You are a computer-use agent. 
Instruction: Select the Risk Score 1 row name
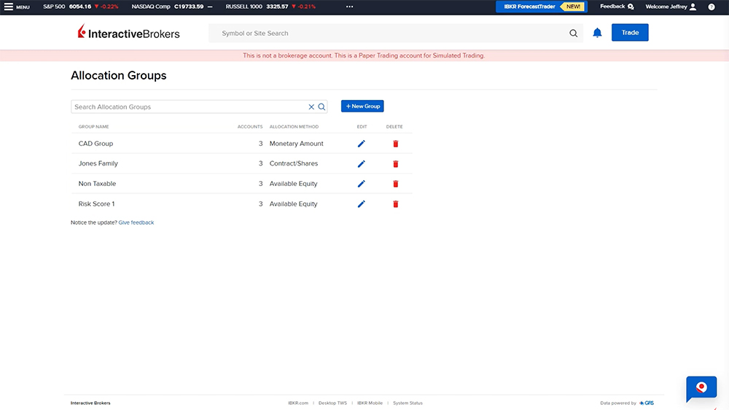click(96, 204)
